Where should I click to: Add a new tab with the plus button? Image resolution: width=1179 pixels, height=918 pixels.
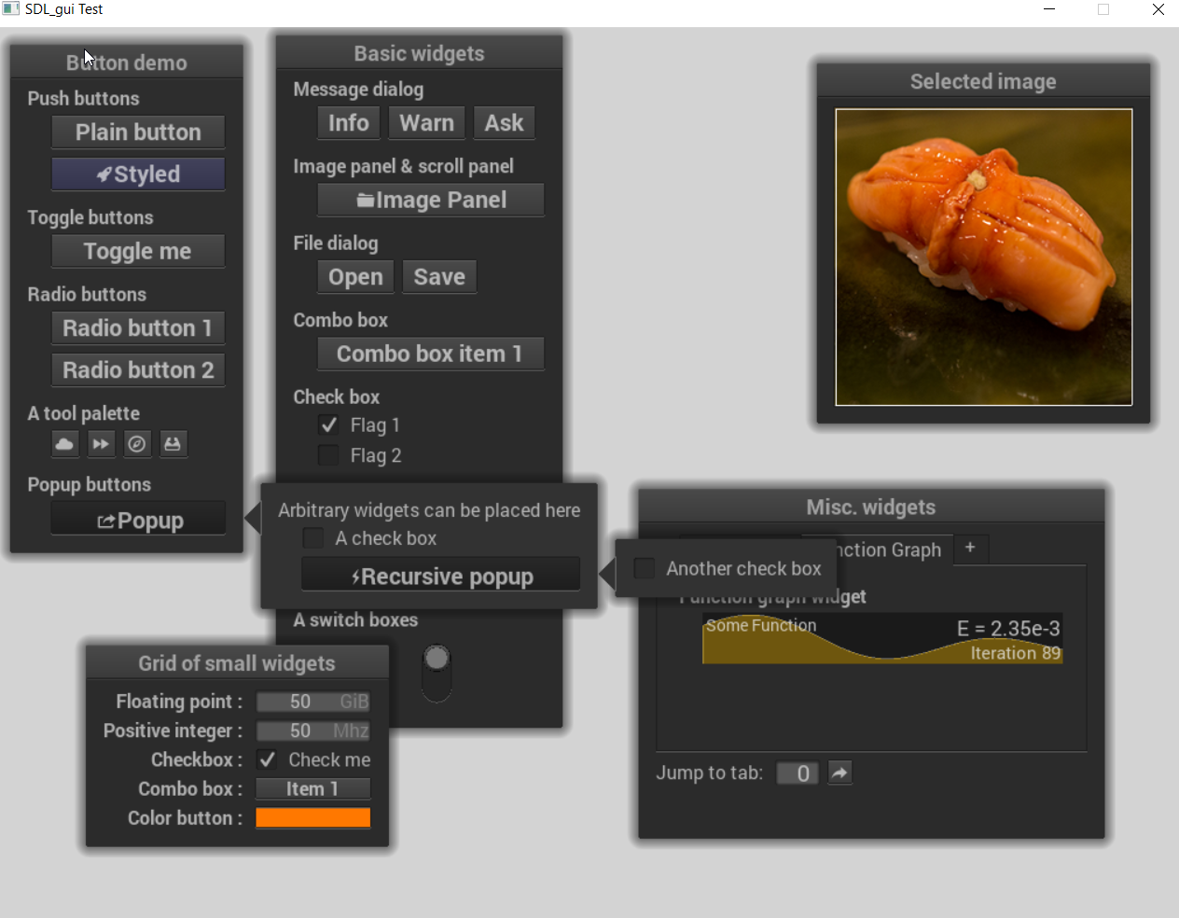tap(970, 549)
